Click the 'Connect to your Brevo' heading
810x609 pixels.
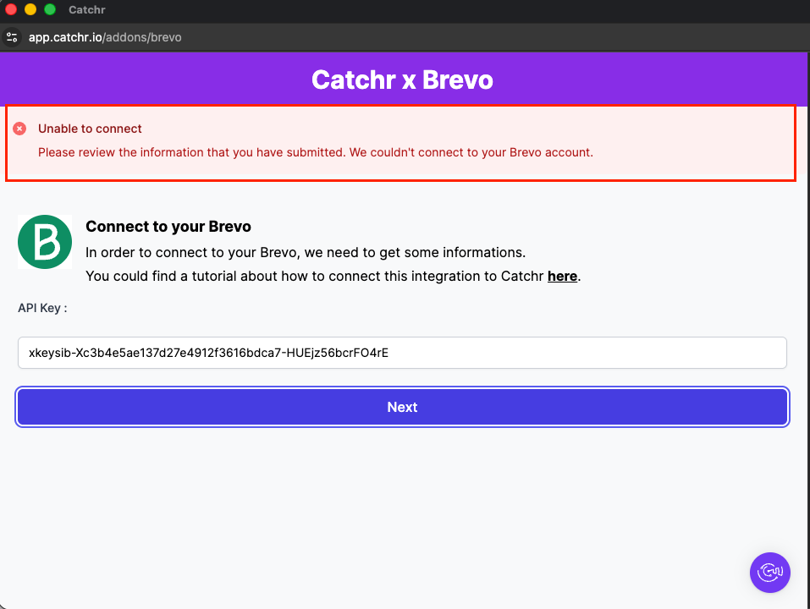(168, 227)
